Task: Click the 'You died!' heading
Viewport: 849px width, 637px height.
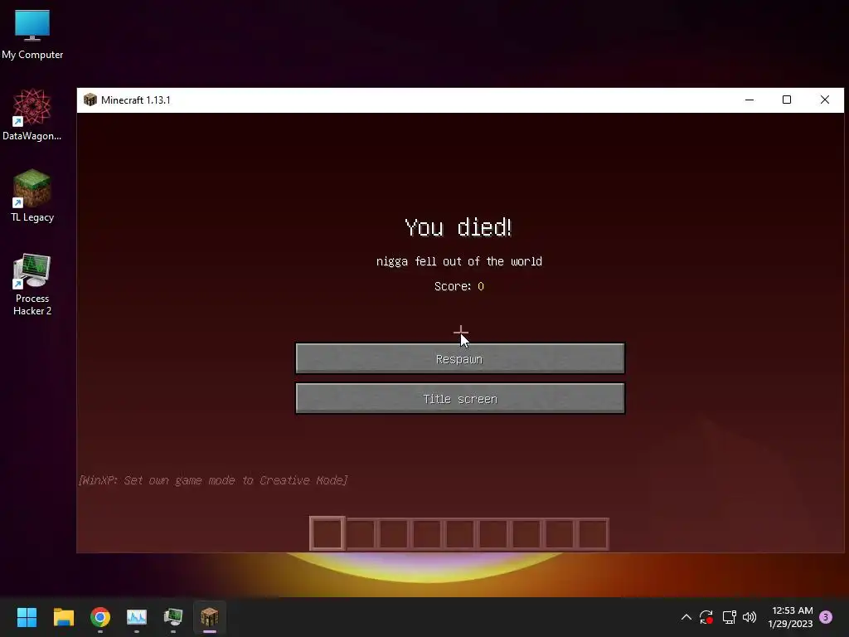Action: 458,227
